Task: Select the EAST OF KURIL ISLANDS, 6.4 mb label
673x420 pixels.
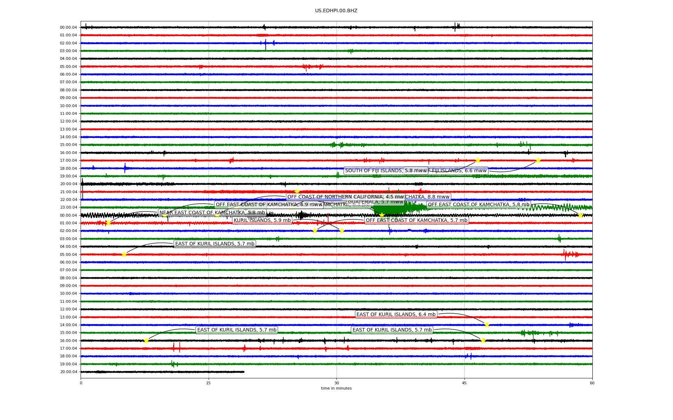Action: (396, 314)
